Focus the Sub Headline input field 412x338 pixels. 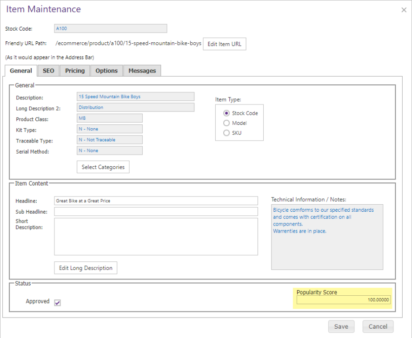[x=156, y=212]
